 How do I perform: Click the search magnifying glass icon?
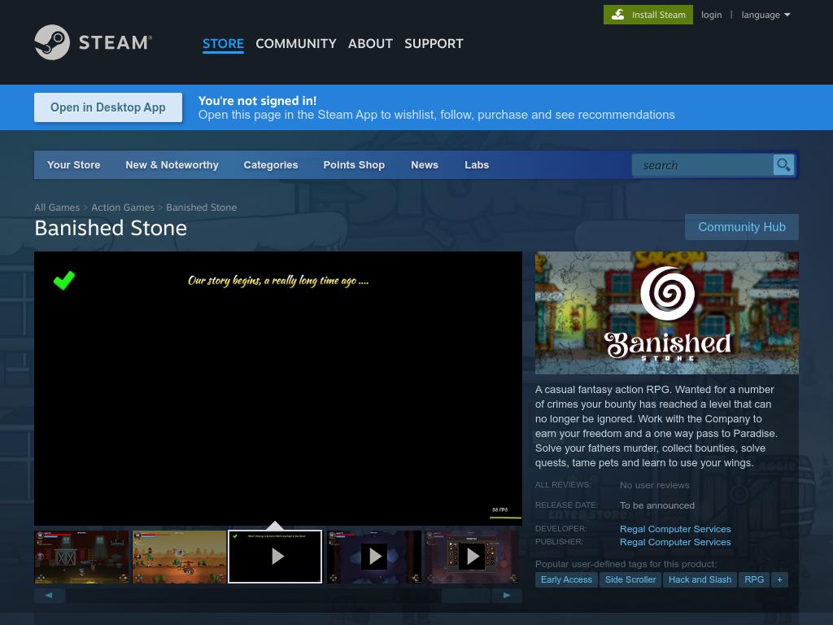(783, 165)
